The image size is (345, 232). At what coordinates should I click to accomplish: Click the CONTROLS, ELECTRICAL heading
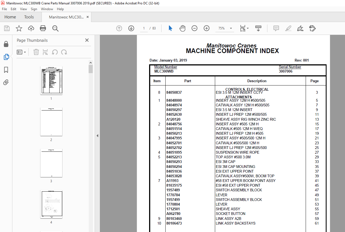click(247, 89)
